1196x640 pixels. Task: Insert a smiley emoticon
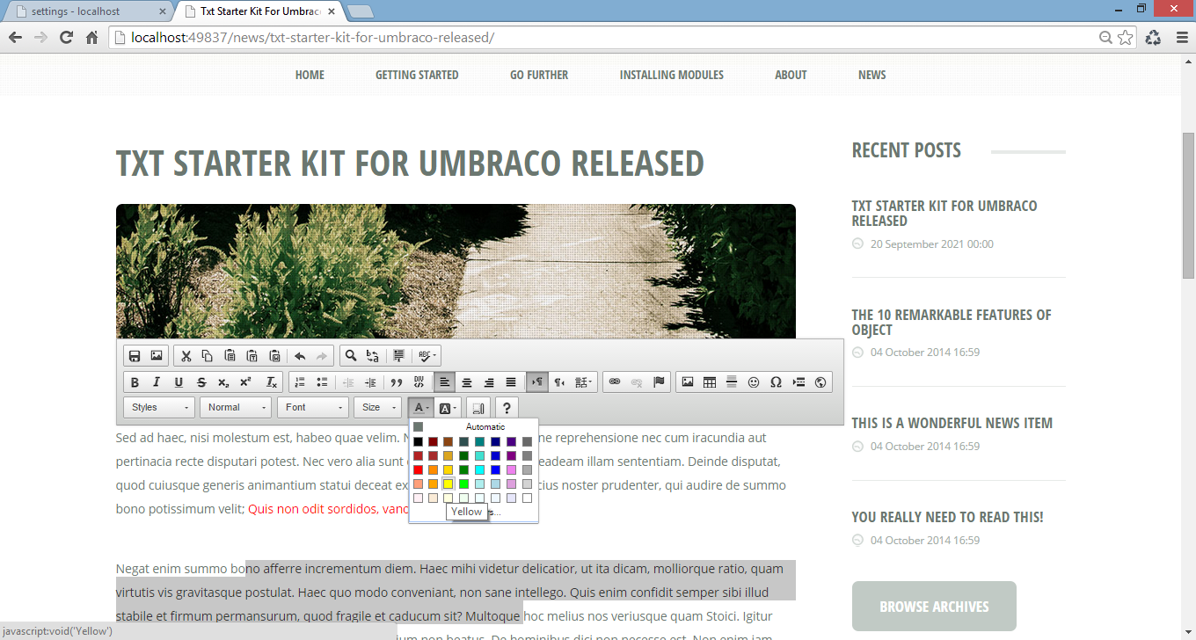coord(754,382)
